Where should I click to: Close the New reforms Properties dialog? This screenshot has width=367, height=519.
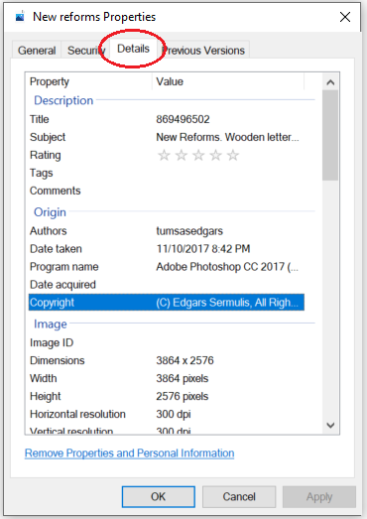tap(345, 17)
